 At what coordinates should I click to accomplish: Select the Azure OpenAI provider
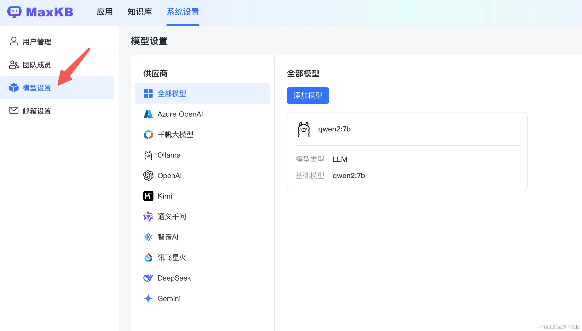pos(180,114)
